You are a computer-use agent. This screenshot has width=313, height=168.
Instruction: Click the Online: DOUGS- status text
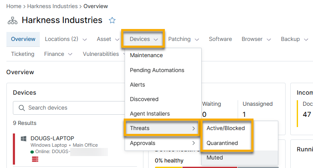52,152
